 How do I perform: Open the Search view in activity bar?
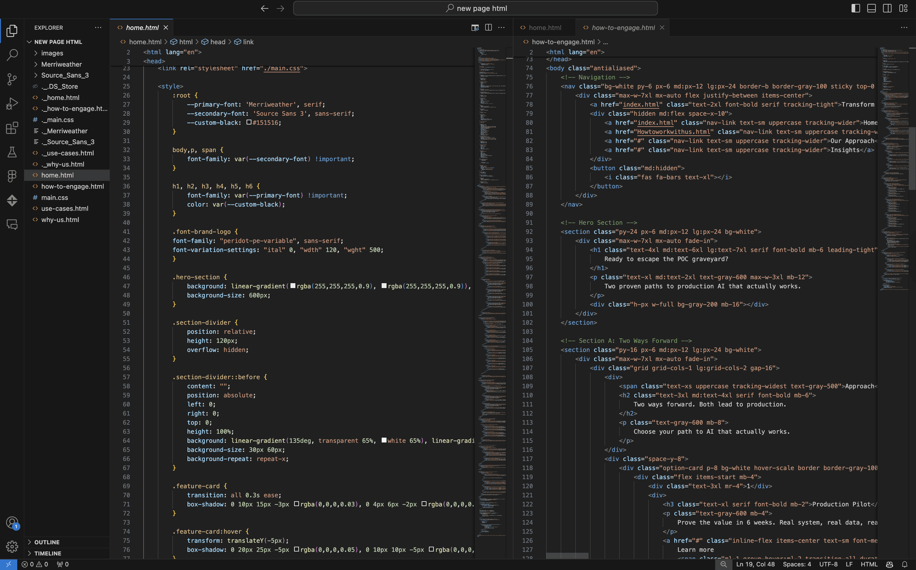(x=12, y=55)
